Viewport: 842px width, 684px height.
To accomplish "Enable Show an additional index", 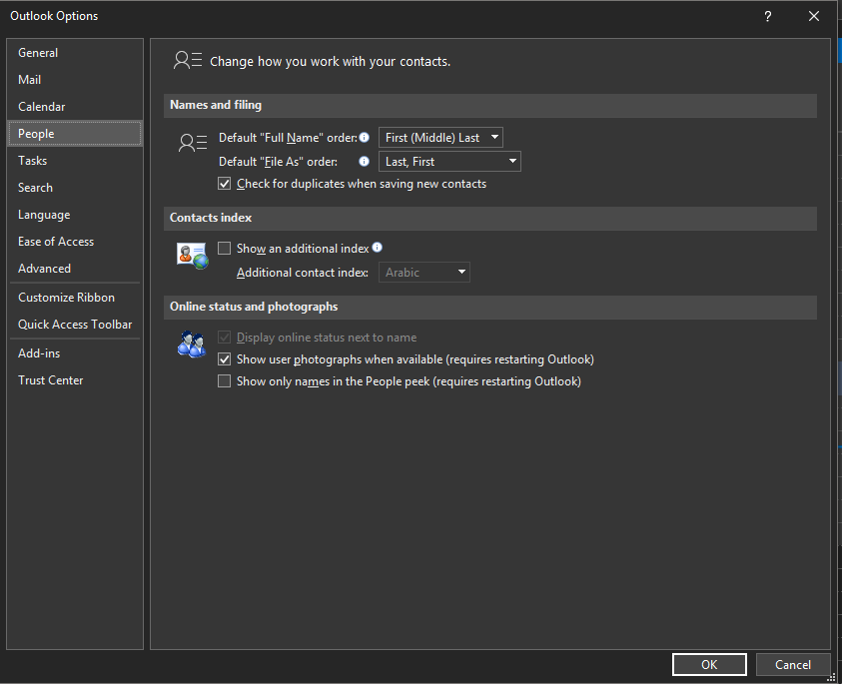I will click(x=225, y=248).
